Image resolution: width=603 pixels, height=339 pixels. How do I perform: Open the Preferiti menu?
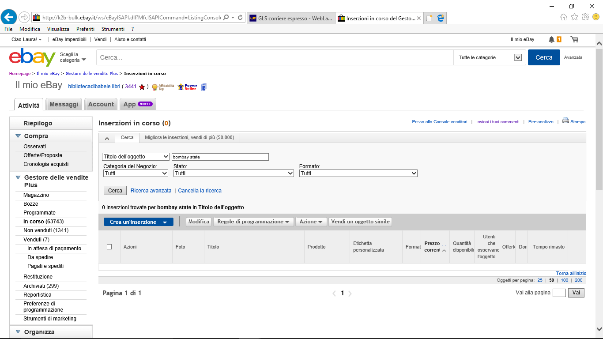[x=85, y=29]
